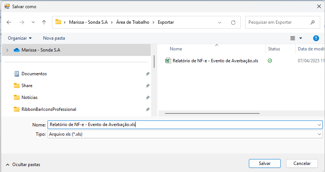
Task: Click the search magnifier icon
Action: tap(313, 22)
